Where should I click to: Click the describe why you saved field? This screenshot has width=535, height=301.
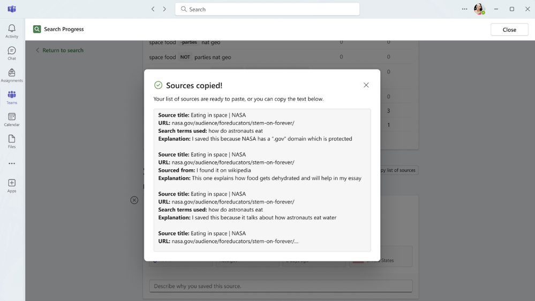[x=281, y=286]
